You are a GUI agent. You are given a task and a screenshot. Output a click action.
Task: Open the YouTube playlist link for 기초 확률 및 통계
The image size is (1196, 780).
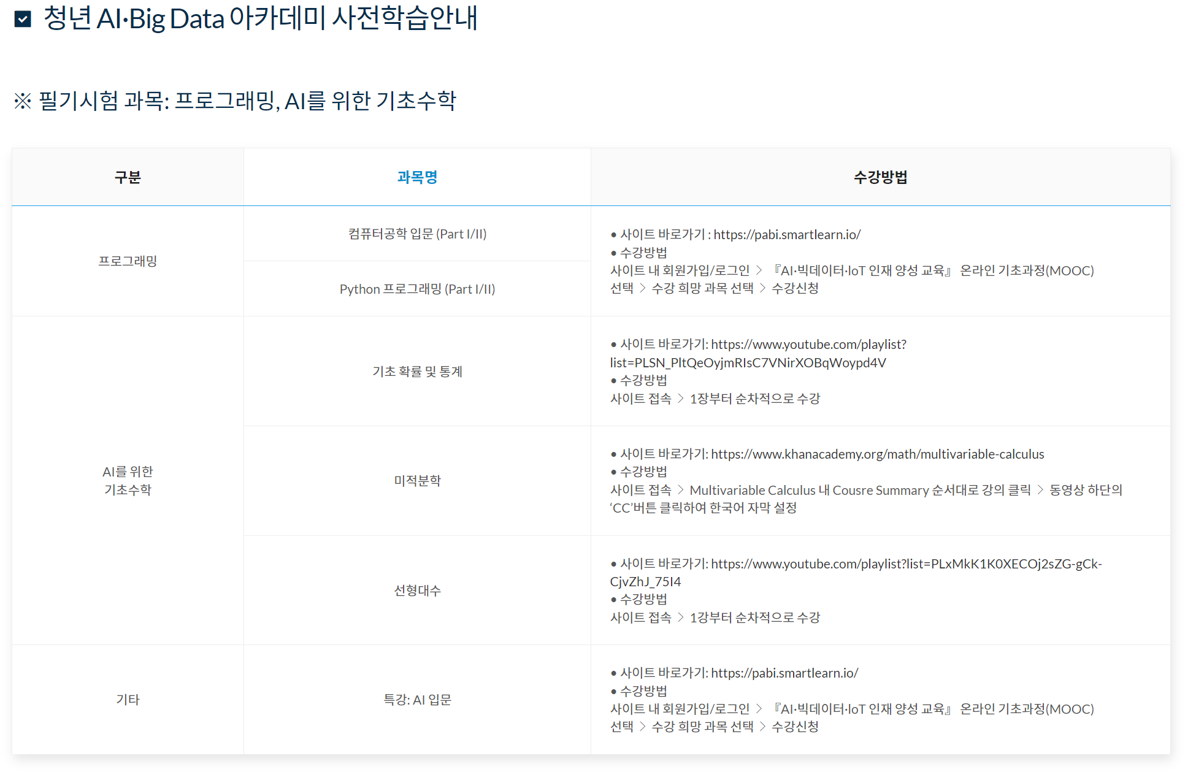pyautogui.click(x=808, y=345)
